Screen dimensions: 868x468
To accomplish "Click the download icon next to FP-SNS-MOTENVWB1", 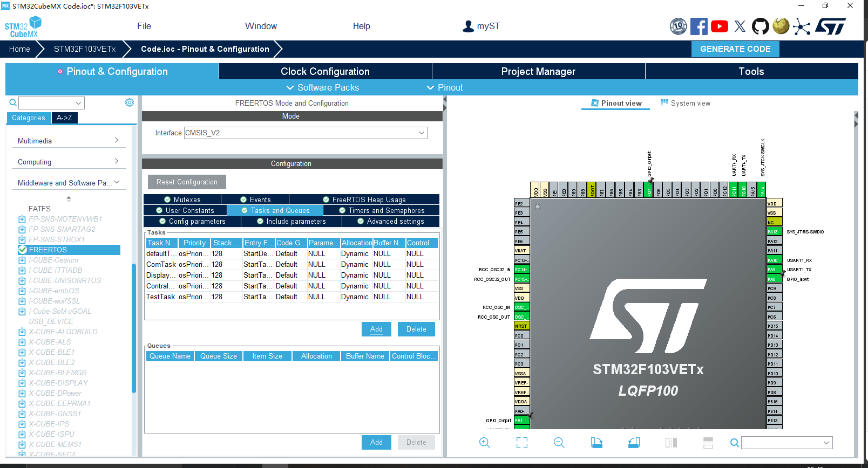I will point(22,219).
